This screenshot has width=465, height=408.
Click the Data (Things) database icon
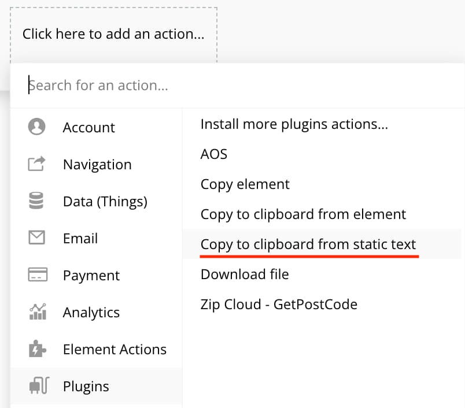(x=36, y=201)
